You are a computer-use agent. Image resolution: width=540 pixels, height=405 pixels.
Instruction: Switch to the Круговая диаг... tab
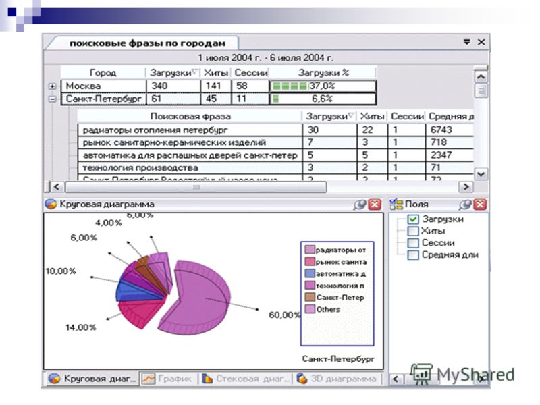coord(92,379)
